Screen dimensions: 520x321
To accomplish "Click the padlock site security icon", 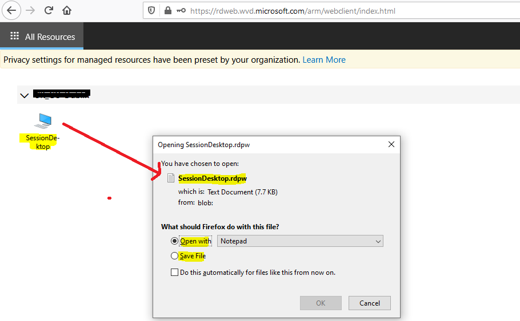I will pos(168,11).
